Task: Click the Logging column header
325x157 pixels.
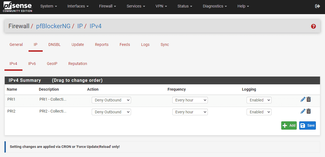Action: tap(249, 89)
